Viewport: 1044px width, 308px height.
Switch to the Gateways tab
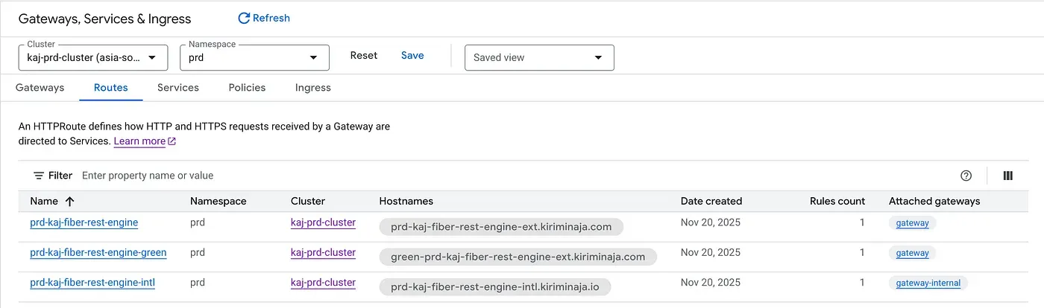(x=40, y=87)
